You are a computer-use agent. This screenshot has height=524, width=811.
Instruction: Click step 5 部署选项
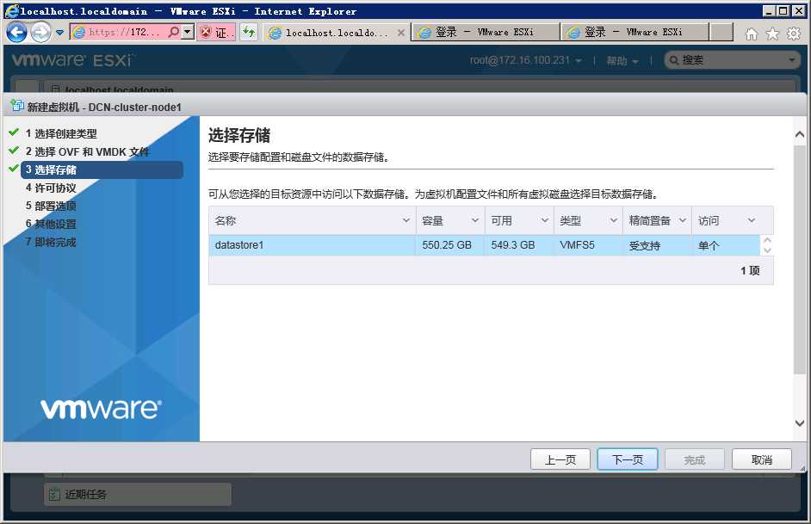(51, 207)
